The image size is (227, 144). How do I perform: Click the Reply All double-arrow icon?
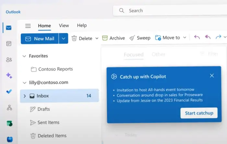(208, 37)
